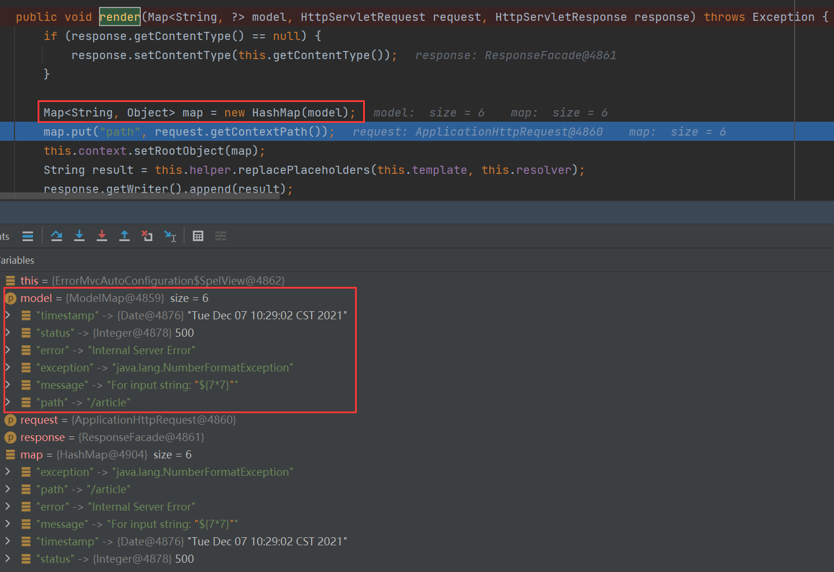Select the highlighted render method name
Screen dimensions: 834x572
[119, 16]
